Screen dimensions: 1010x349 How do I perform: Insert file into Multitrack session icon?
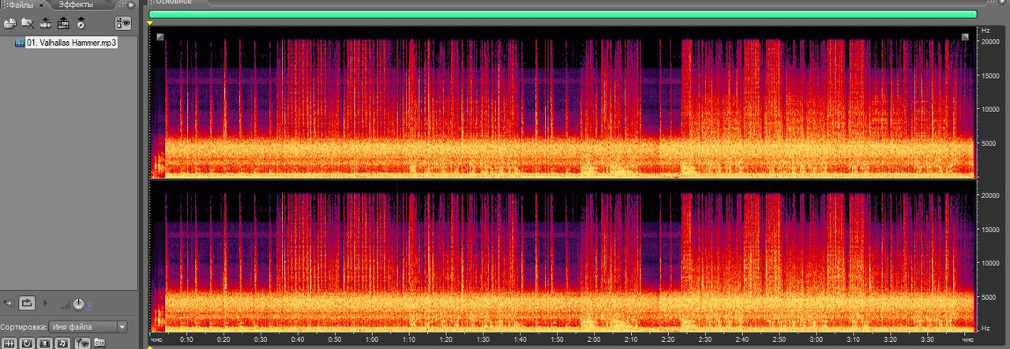coord(63,24)
